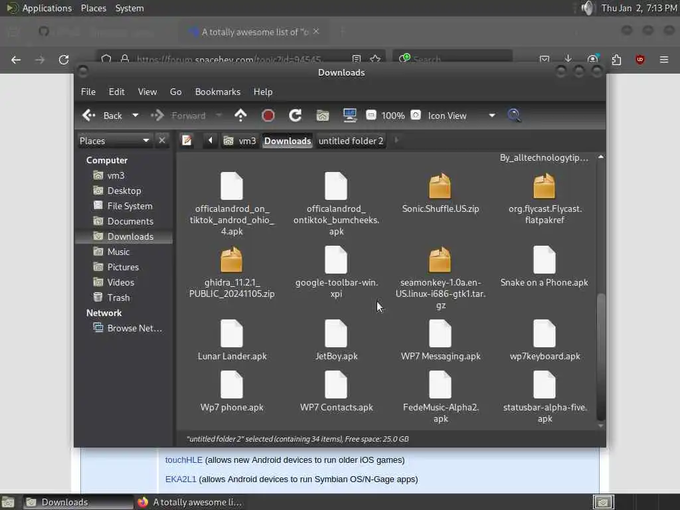680x510 pixels.
Task: Switch to Firefox window in taskbar
Action: tap(190, 502)
